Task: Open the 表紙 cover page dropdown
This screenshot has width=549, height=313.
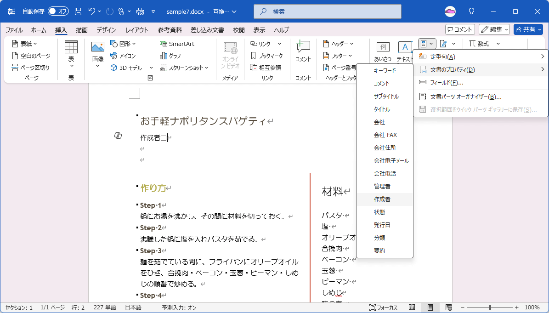Action: point(24,44)
